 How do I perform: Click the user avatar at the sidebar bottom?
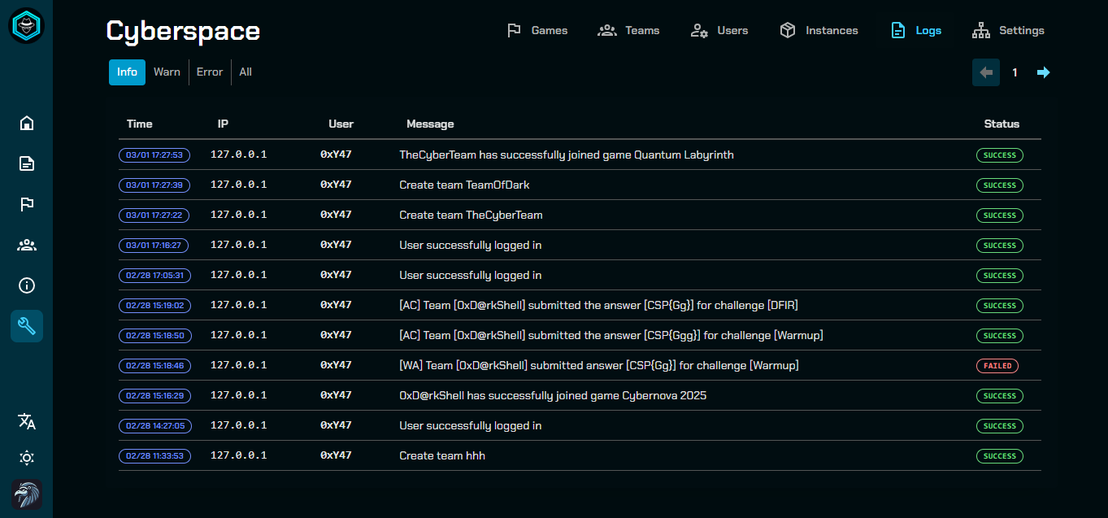[x=26, y=494]
